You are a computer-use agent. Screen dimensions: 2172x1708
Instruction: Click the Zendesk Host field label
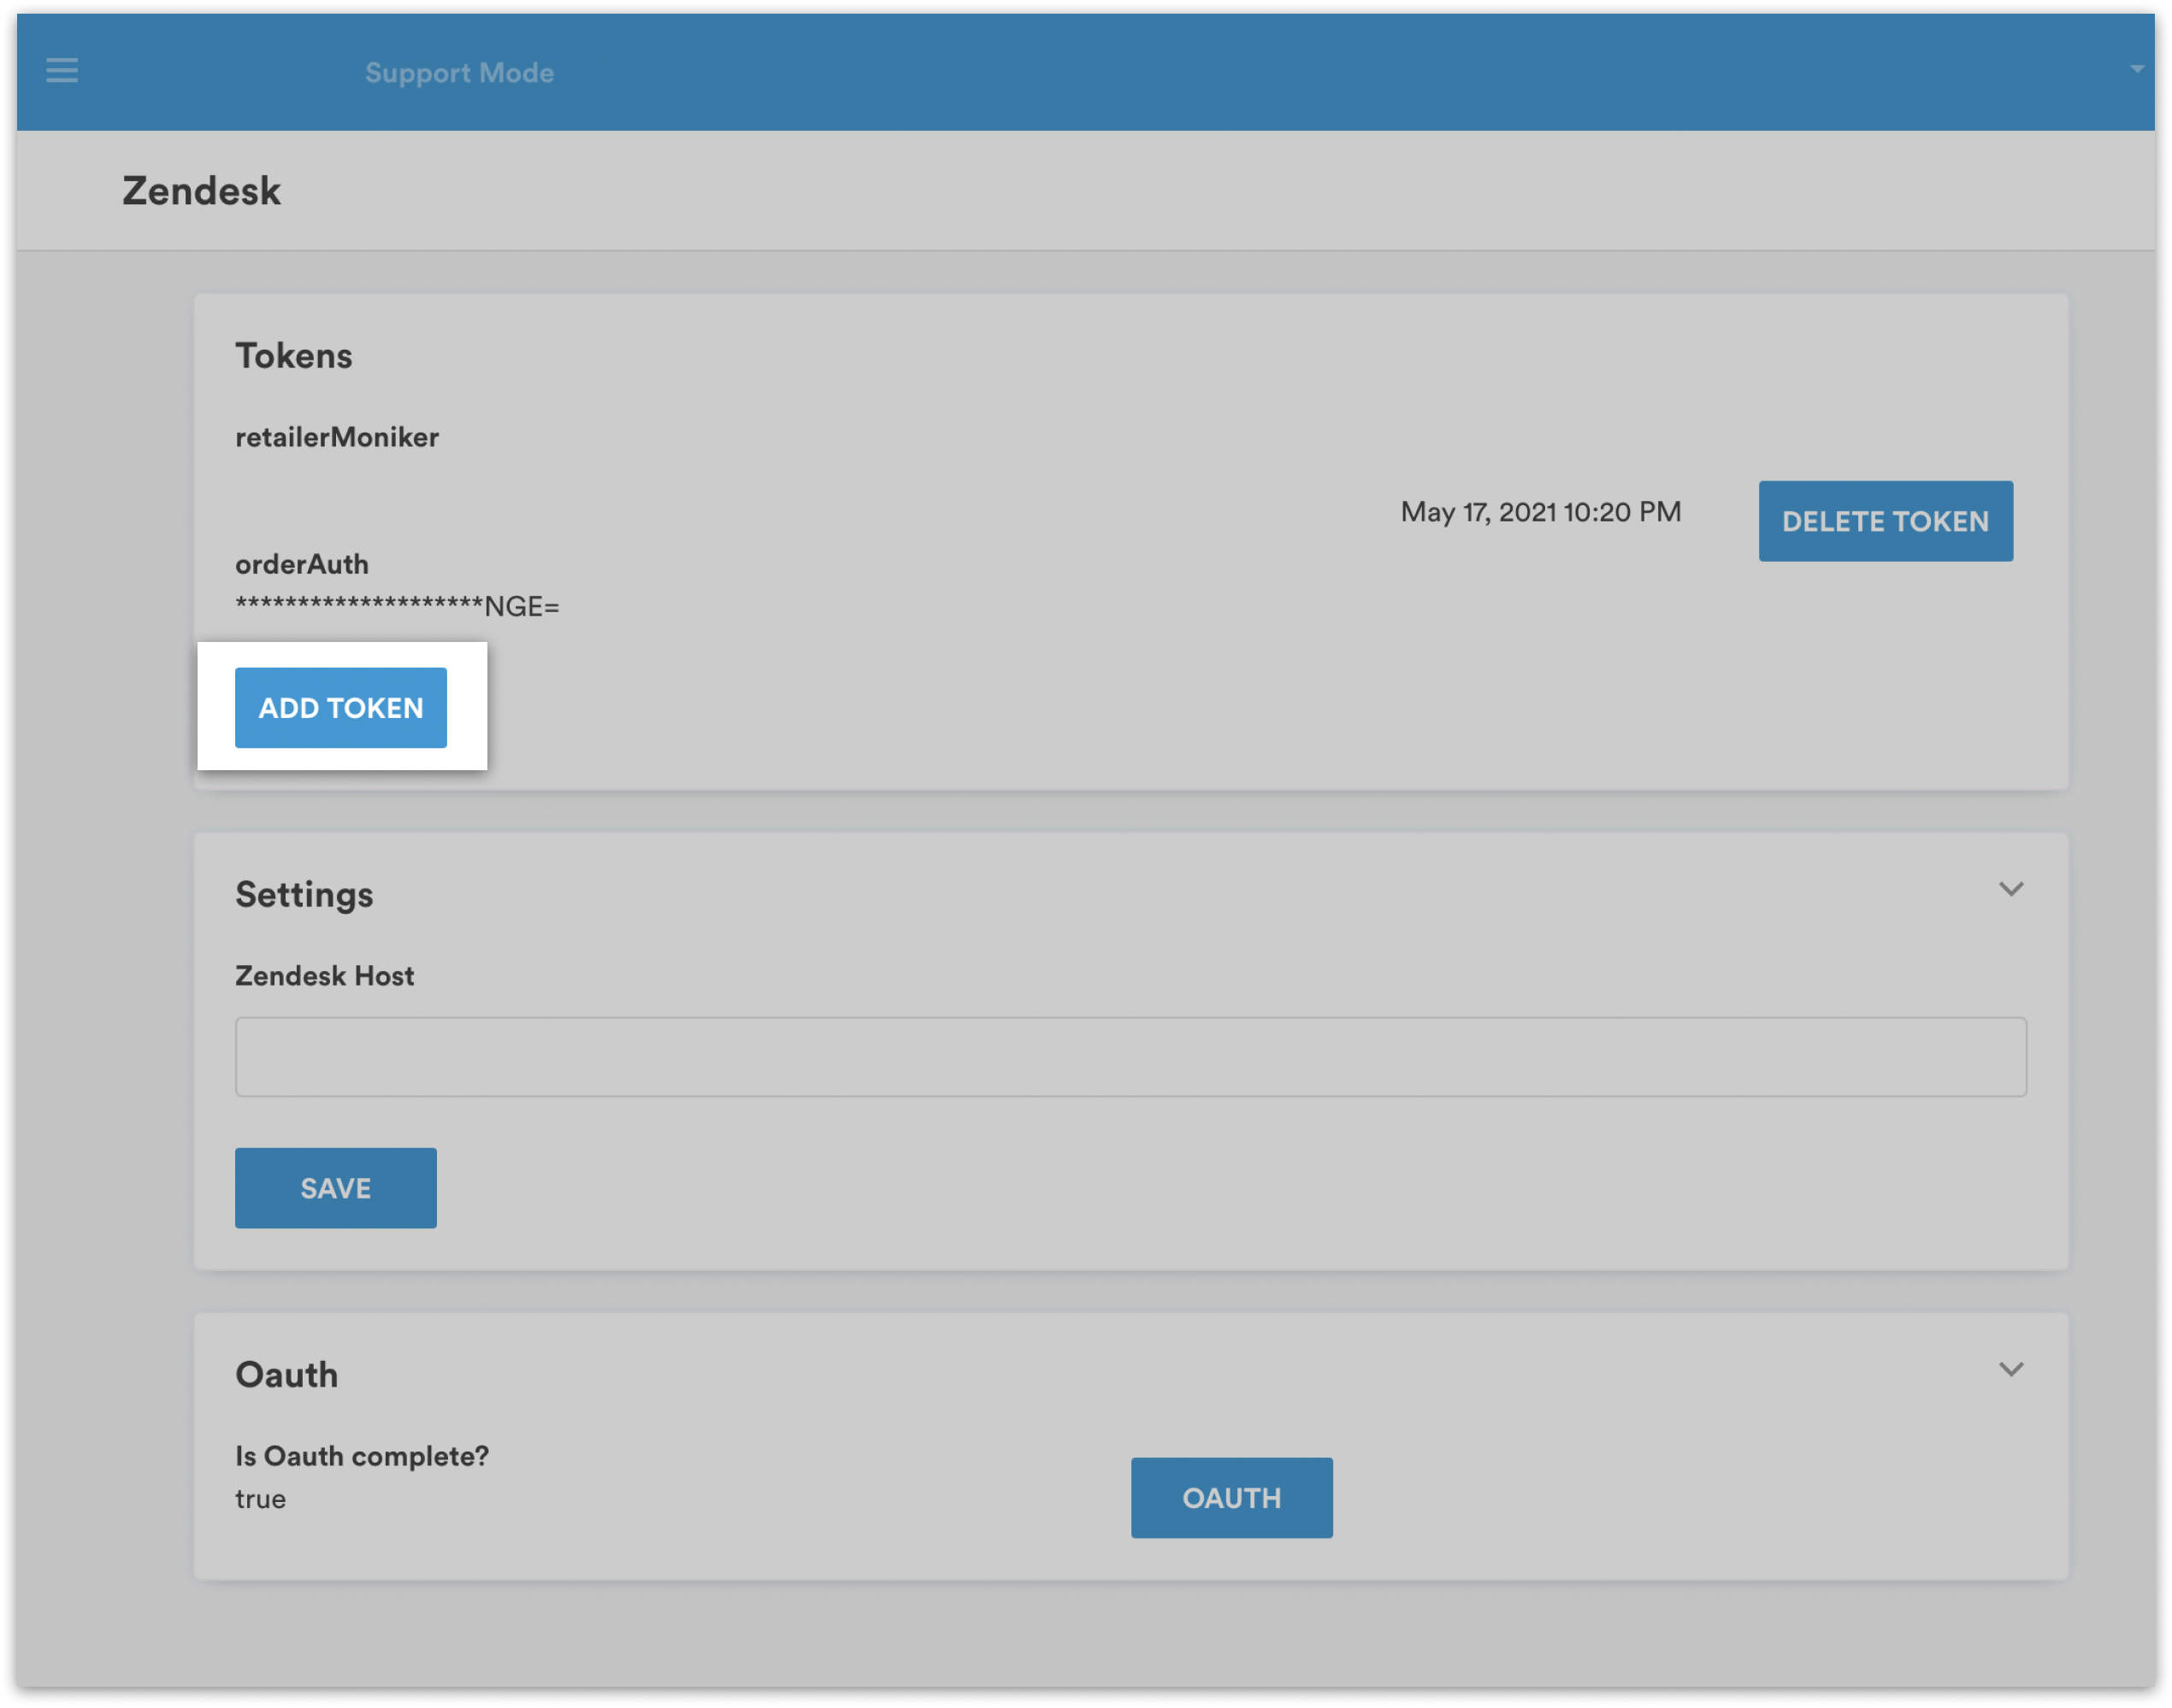tap(324, 975)
